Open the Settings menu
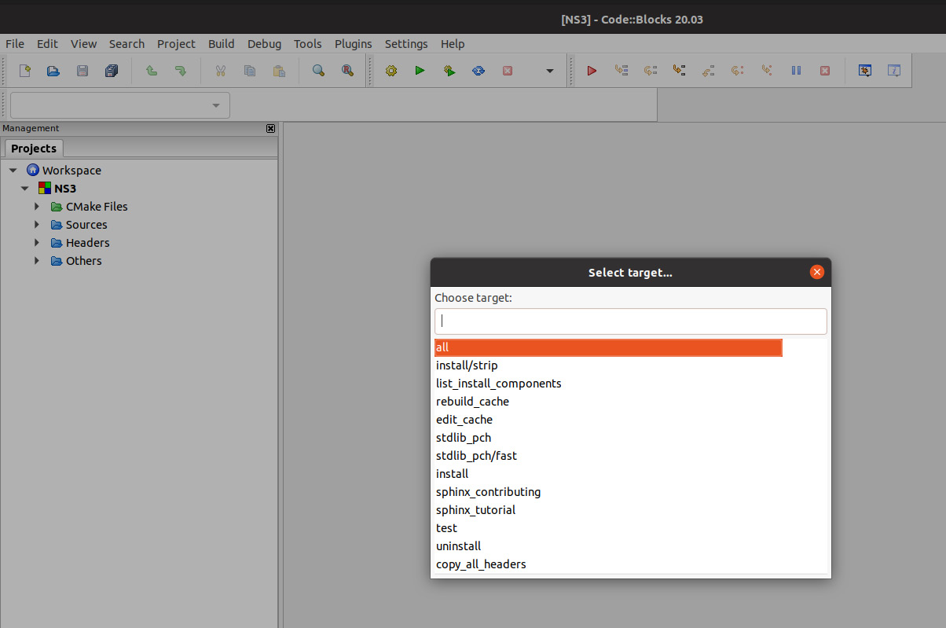This screenshot has width=946, height=628. coord(406,44)
